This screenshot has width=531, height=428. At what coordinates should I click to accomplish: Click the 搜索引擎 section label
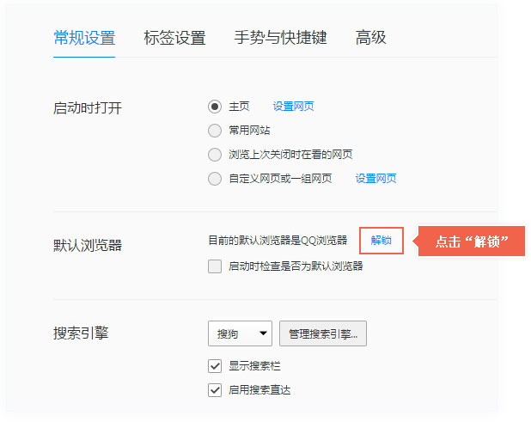[x=81, y=333]
